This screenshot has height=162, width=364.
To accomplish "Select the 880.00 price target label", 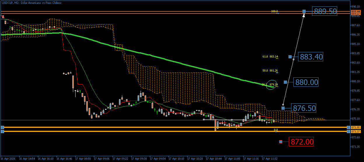I will coord(306,82).
